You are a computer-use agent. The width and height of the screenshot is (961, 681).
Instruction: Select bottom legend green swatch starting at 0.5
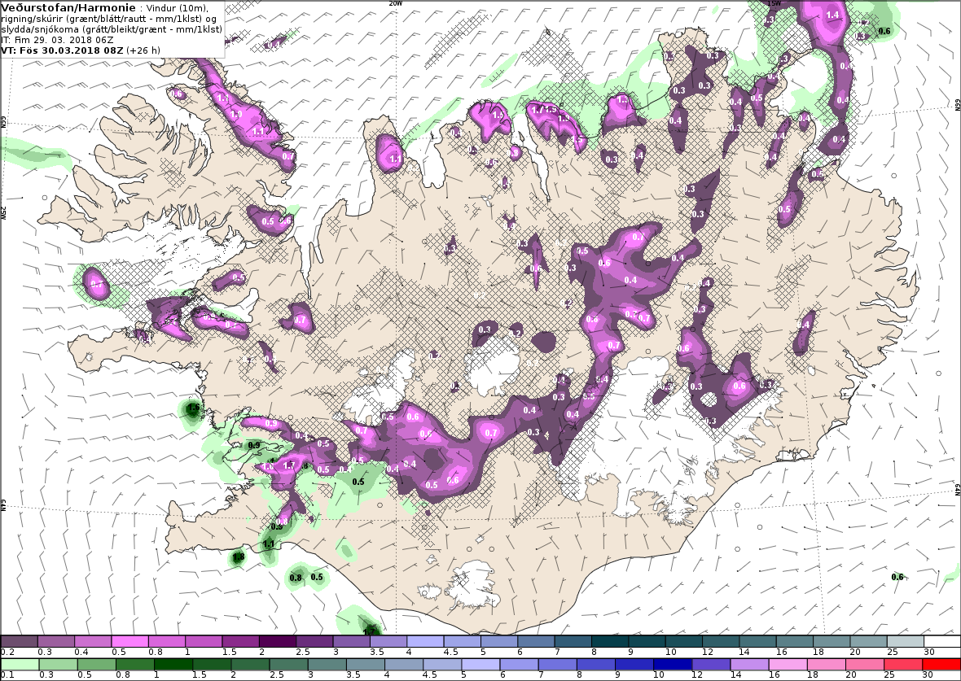(97, 665)
